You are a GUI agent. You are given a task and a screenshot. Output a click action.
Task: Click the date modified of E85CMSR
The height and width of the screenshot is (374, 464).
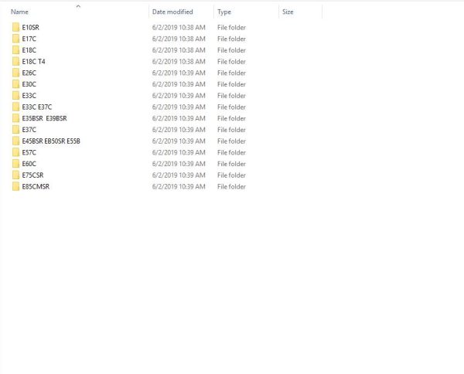[x=179, y=186]
